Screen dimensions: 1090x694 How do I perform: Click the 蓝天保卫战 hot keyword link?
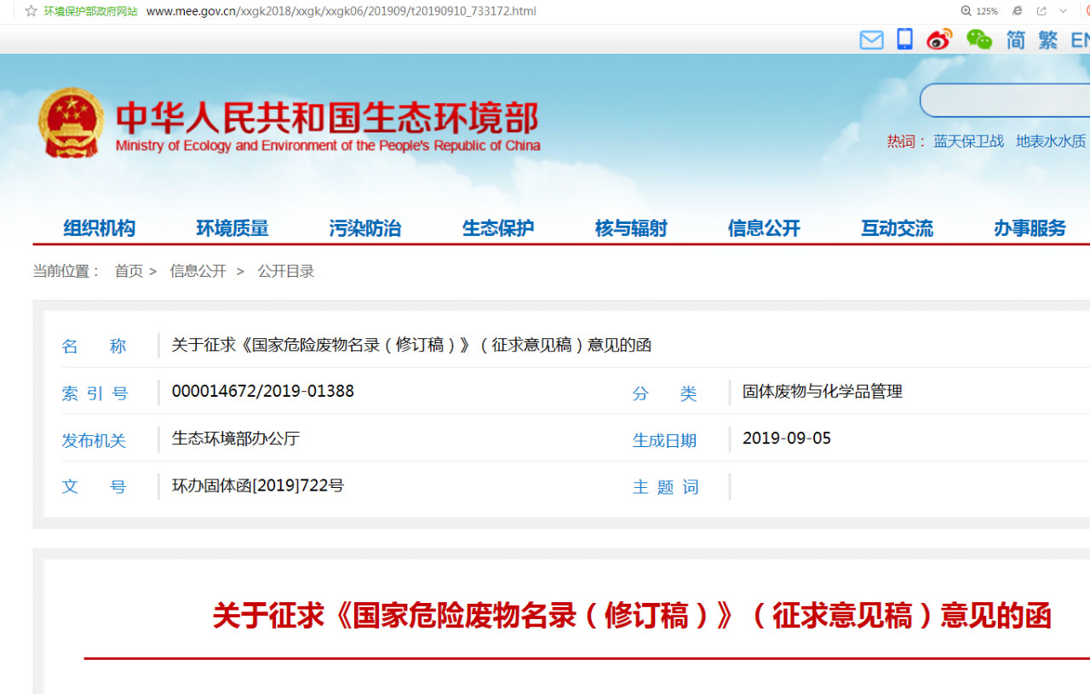pyautogui.click(x=968, y=141)
